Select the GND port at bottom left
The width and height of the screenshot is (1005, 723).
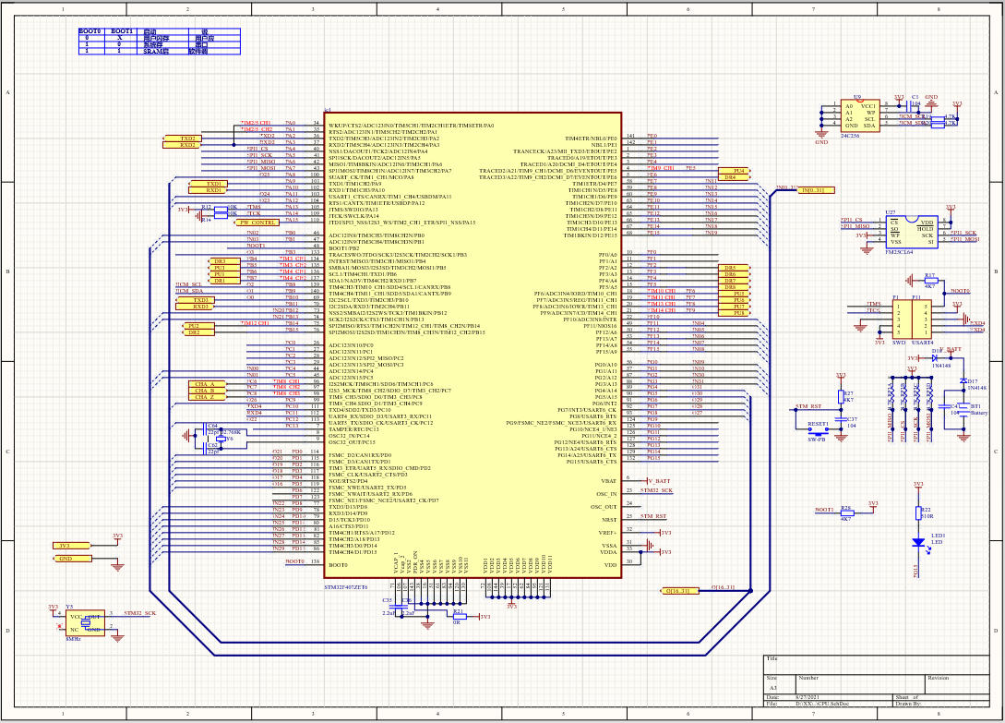(x=71, y=559)
